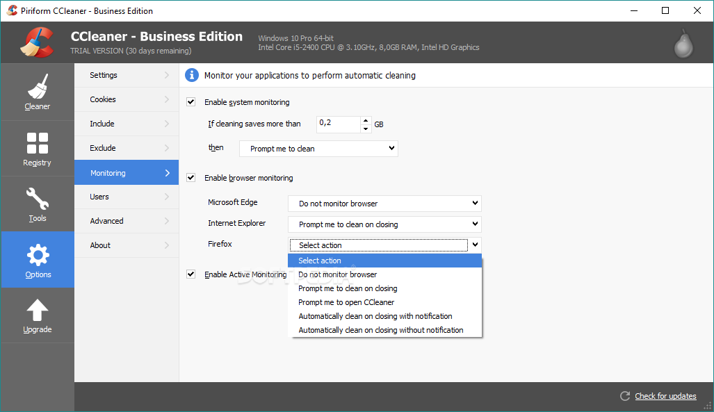Screen dimensions: 714x412
Task: Toggle the Enable Active Monitoring checkbox
Action: click(191, 274)
